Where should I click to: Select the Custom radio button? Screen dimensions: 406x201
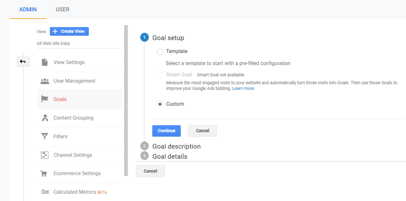pyautogui.click(x=160, y=104)
